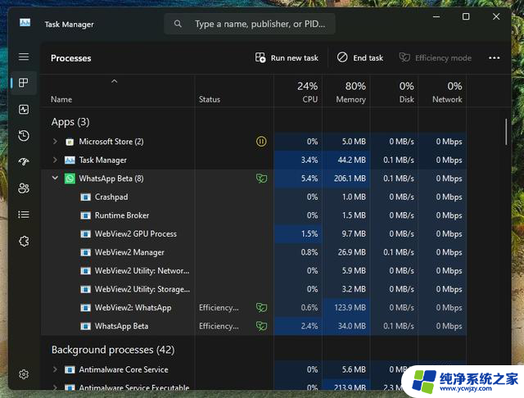Screen dimensions: 524x398
Task: Maximize the Task Manager window
Action: (466, 16)
